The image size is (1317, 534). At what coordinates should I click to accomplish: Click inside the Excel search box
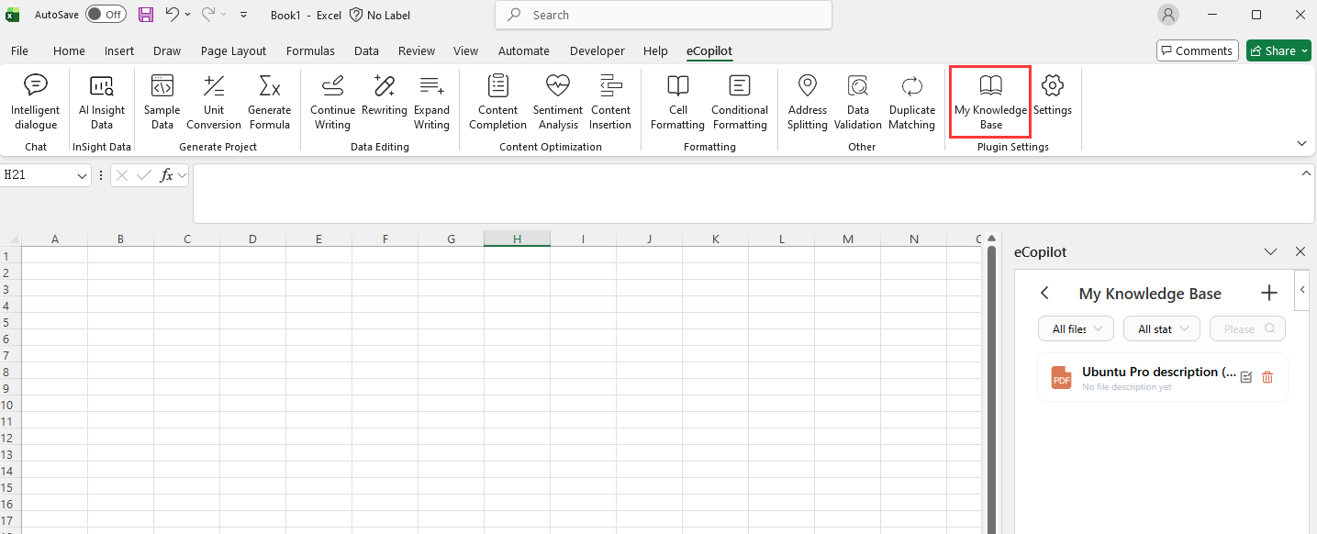coord(663,15)
